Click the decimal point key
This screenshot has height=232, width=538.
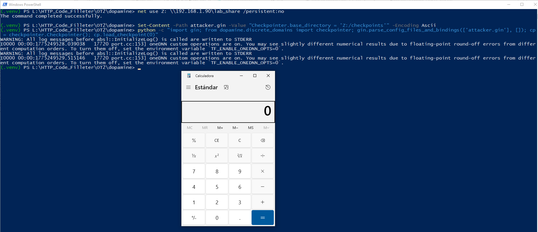pyautogui.click(x=240, y=218)
